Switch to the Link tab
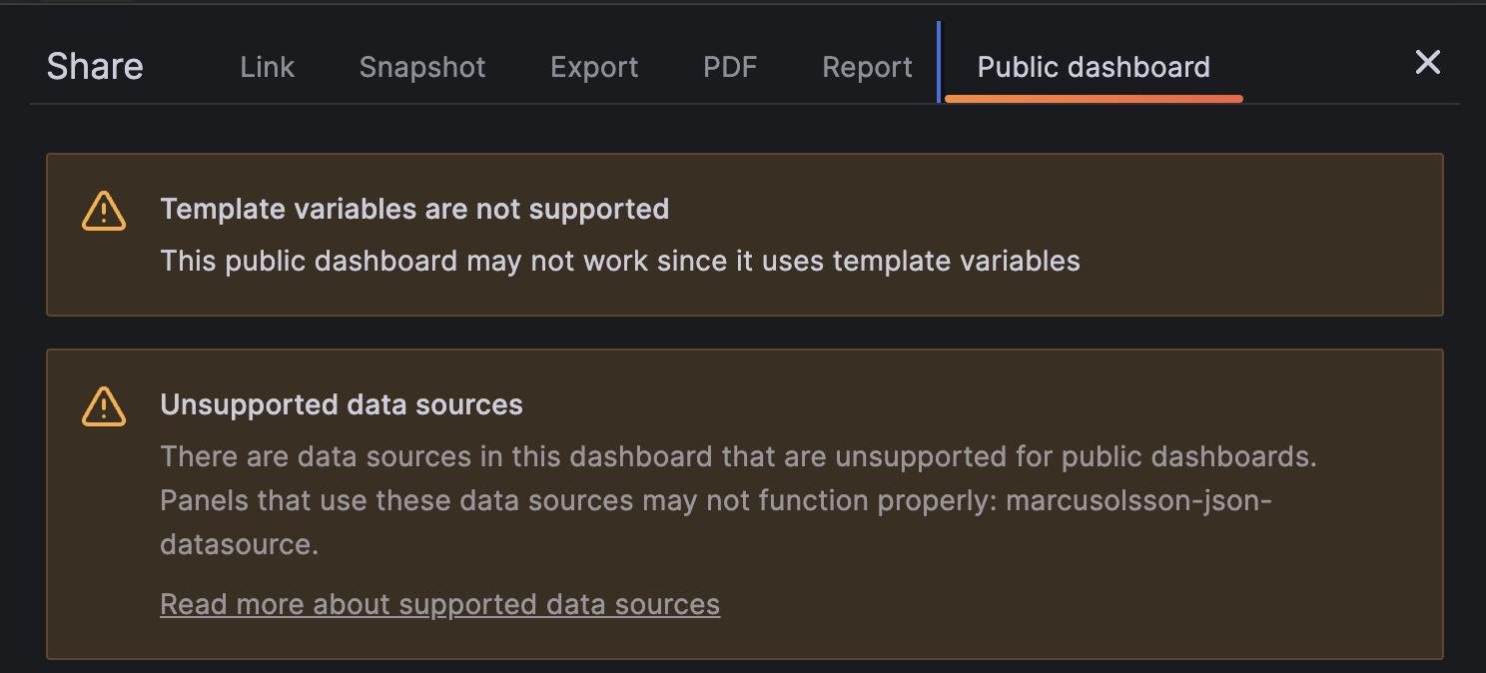The image size is (1486, 673). pos(266,67)
